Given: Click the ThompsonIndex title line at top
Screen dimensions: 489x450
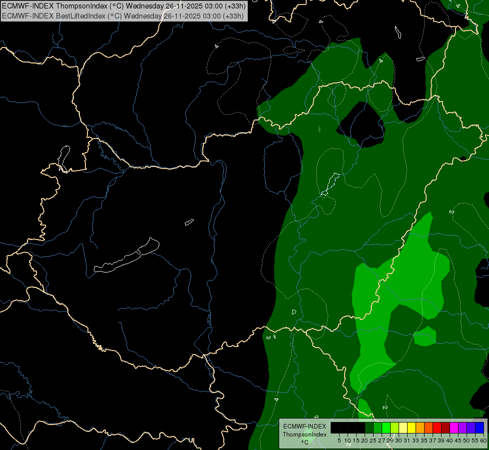Looking at the screenshot, I should click(124, 5).
